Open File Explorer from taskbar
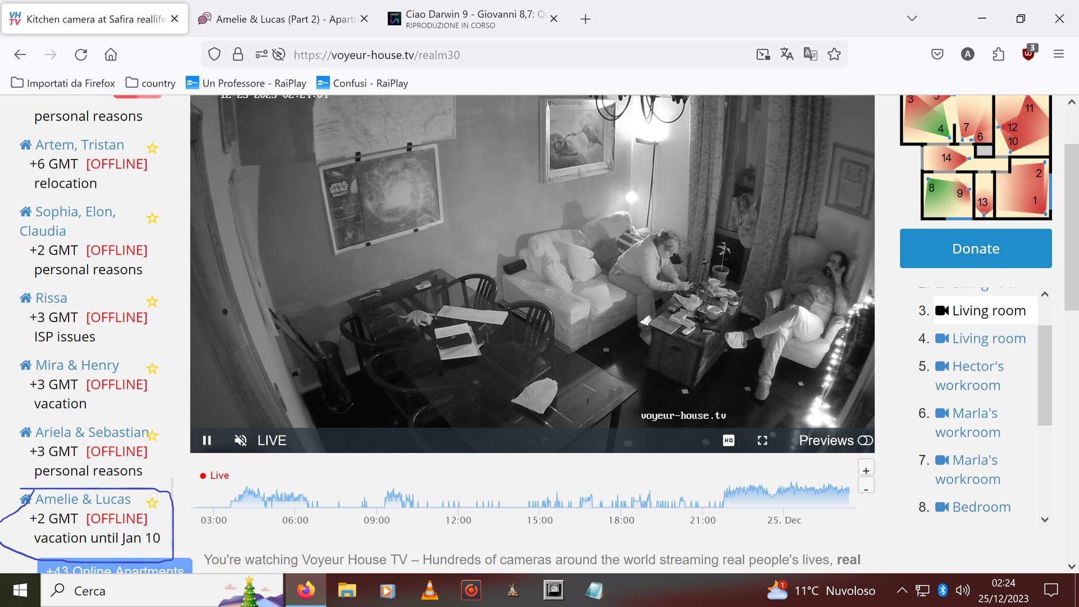The height and width of the screenshot is (607, 1079). click(x=347, y=590)
